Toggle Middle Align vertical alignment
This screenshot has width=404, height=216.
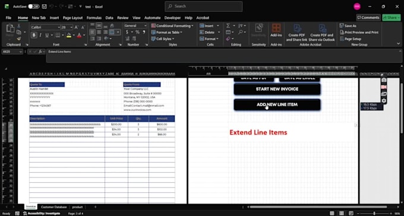(x=99, y=26)
